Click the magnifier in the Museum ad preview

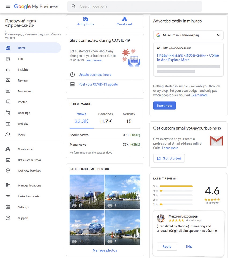click(219, 35)
